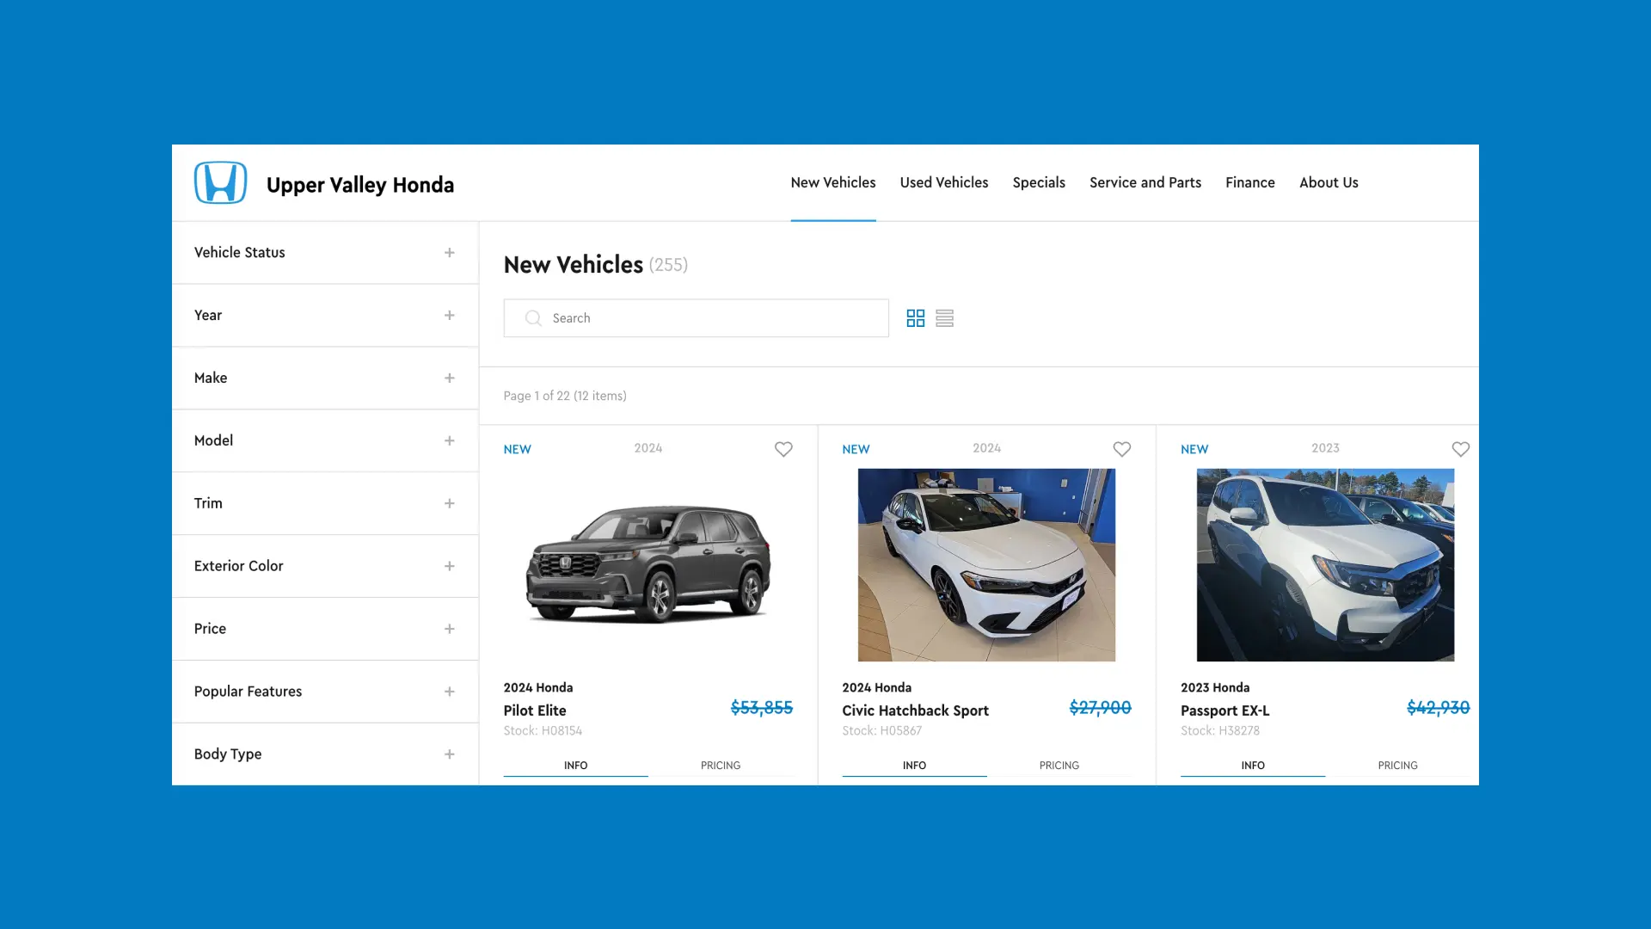Open Service and Parts
Image resolution: width=1651 pixels, height=929 pixels.
pyautogui.click(x=1145, y=182)
